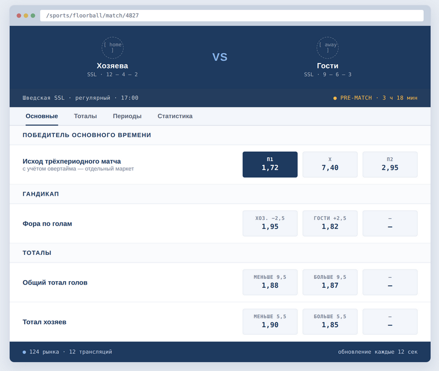Click the yellow window minimize dot

[26, 16]
